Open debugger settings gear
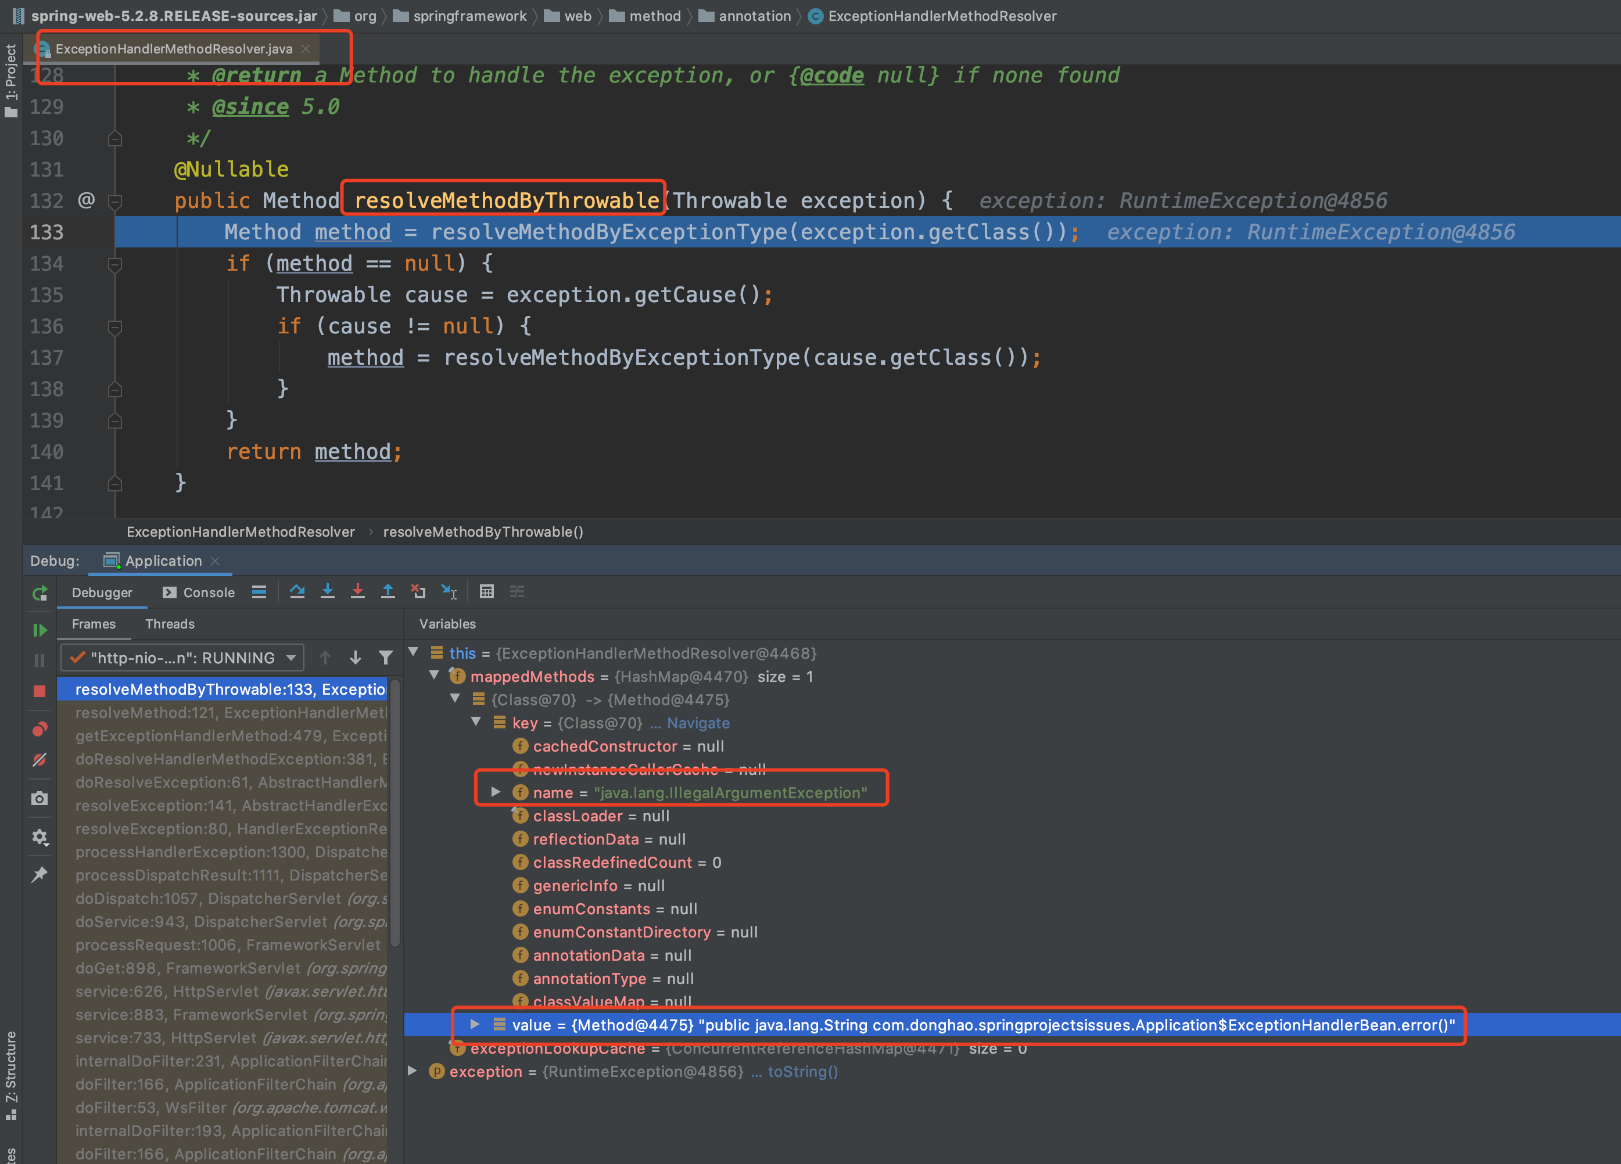 pyautogui.click(x=40, y=837)
